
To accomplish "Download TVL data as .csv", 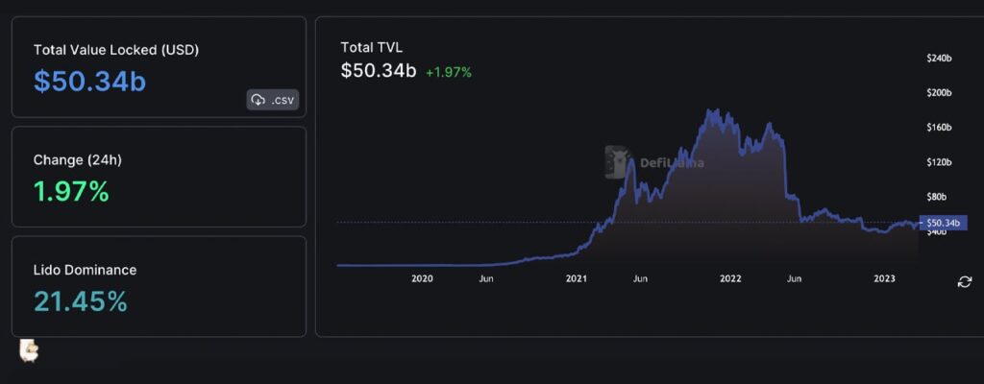I will (x=273, y=99).
